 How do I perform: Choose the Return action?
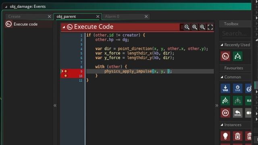(237, 113)
